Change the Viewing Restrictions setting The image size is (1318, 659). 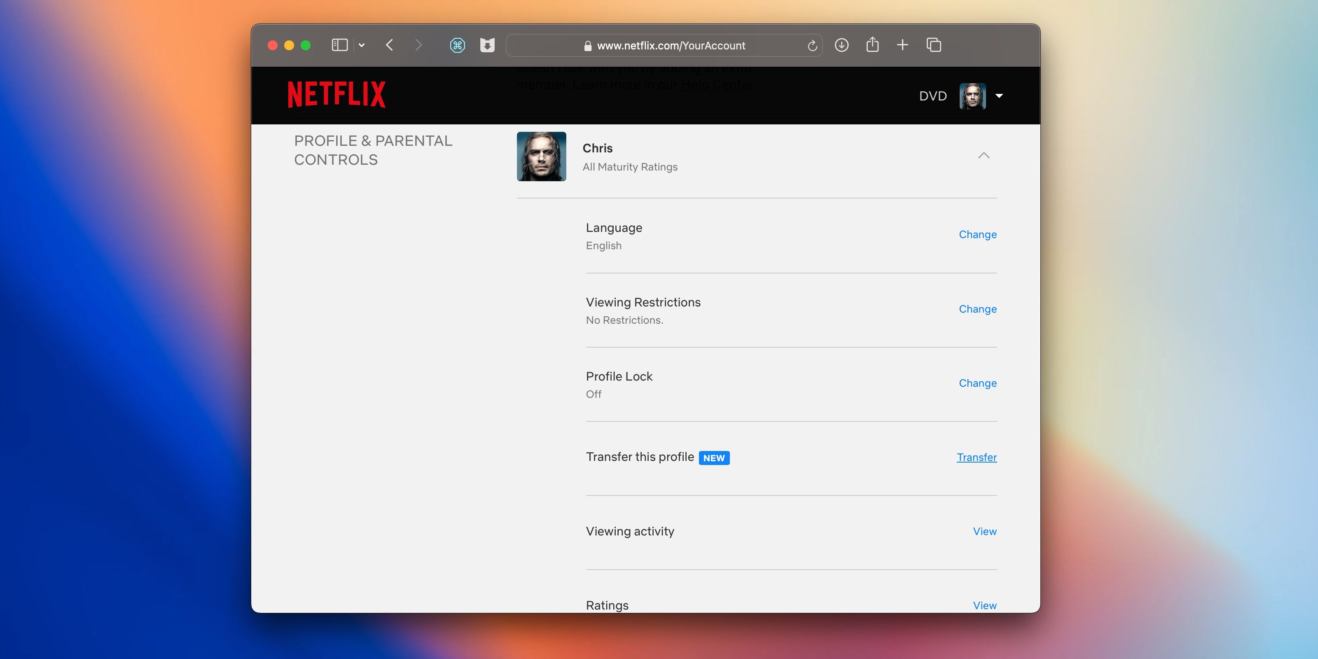(x=977, y=308)
